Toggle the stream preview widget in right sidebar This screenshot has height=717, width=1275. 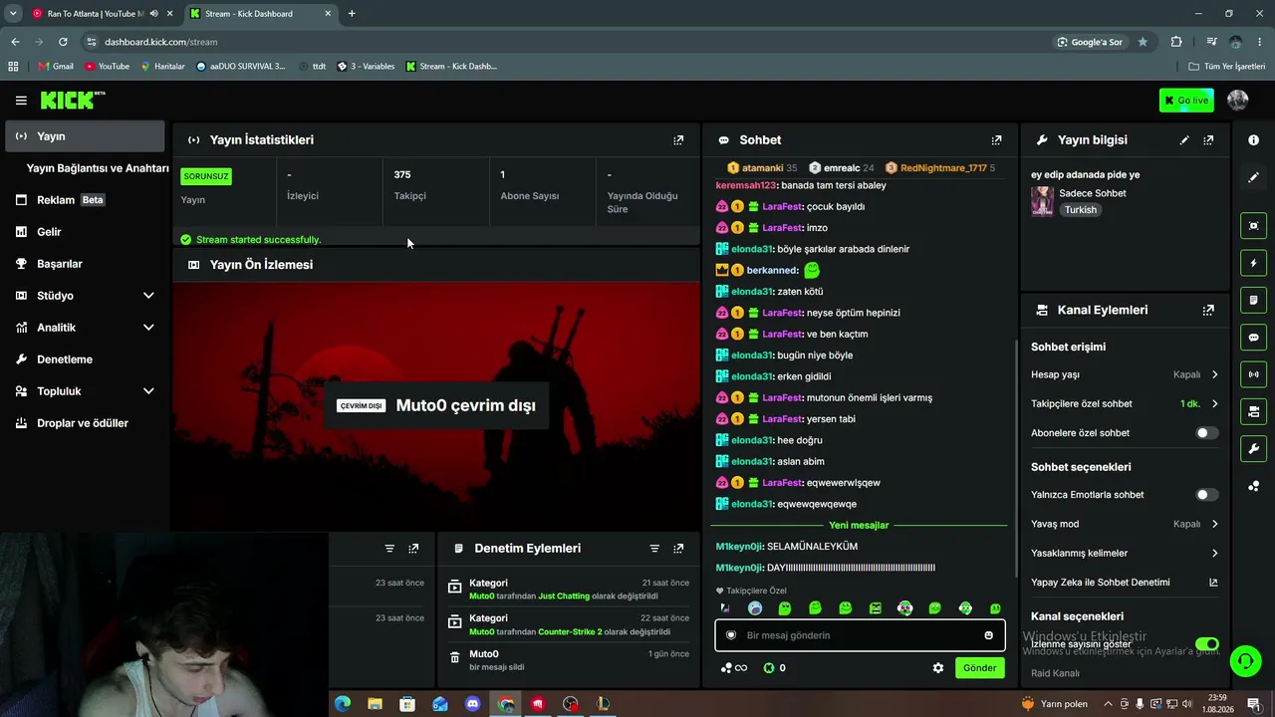coord(1253,226)
